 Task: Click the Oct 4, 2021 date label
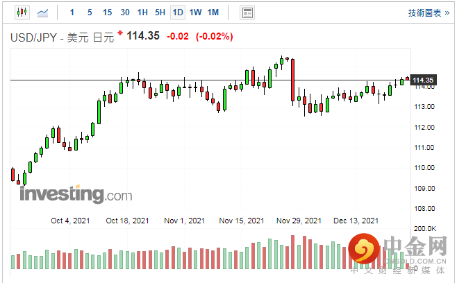[x=70, y=221]
